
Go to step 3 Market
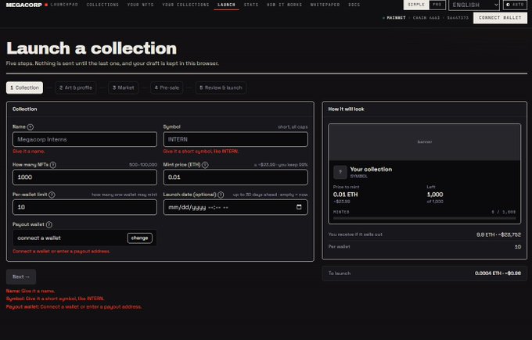pyautogui.click(x=123, y=88)
